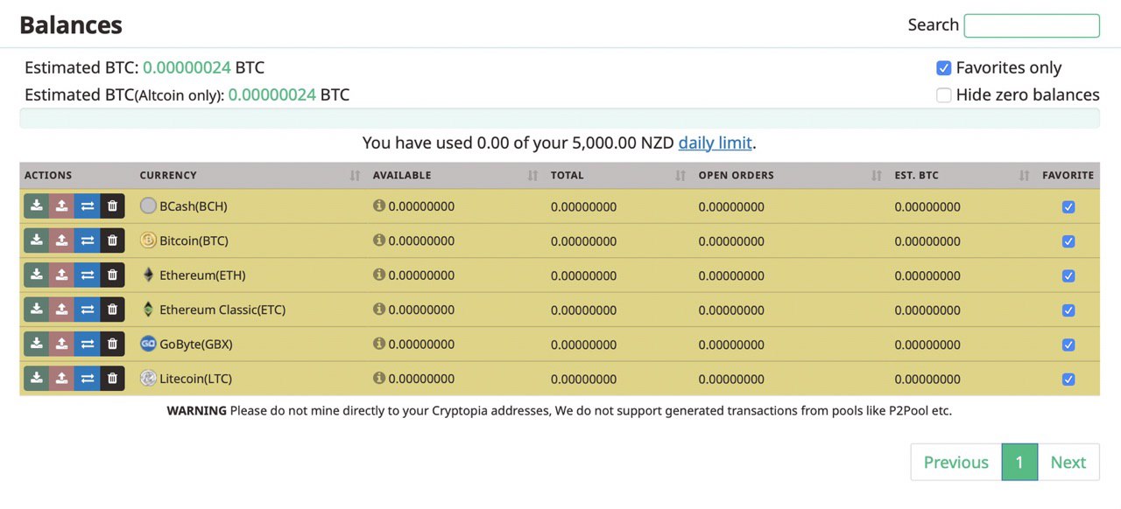This screenshot has width=1121, height=509.
Task: Toggle favorite checkbox for GoByte(GBX)
Action: [x=1068, y=345]
